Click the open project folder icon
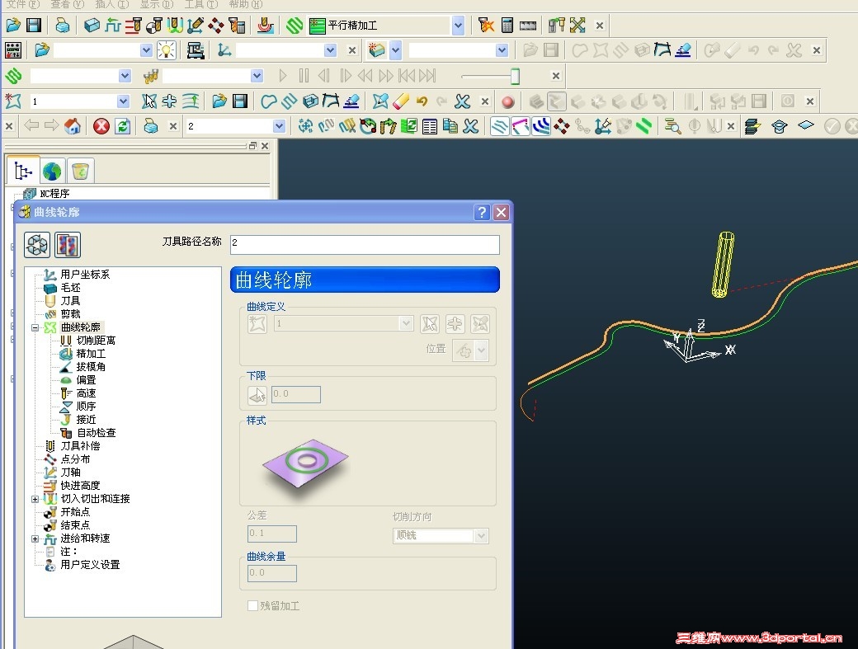The height and width of the screenshot is (649, 858). coord(13,25)
